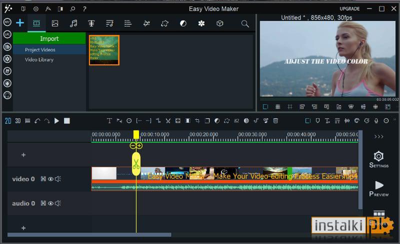Toggle video 0 track lock icon
Screen dimensions: 400x244
tap(43, 179)
